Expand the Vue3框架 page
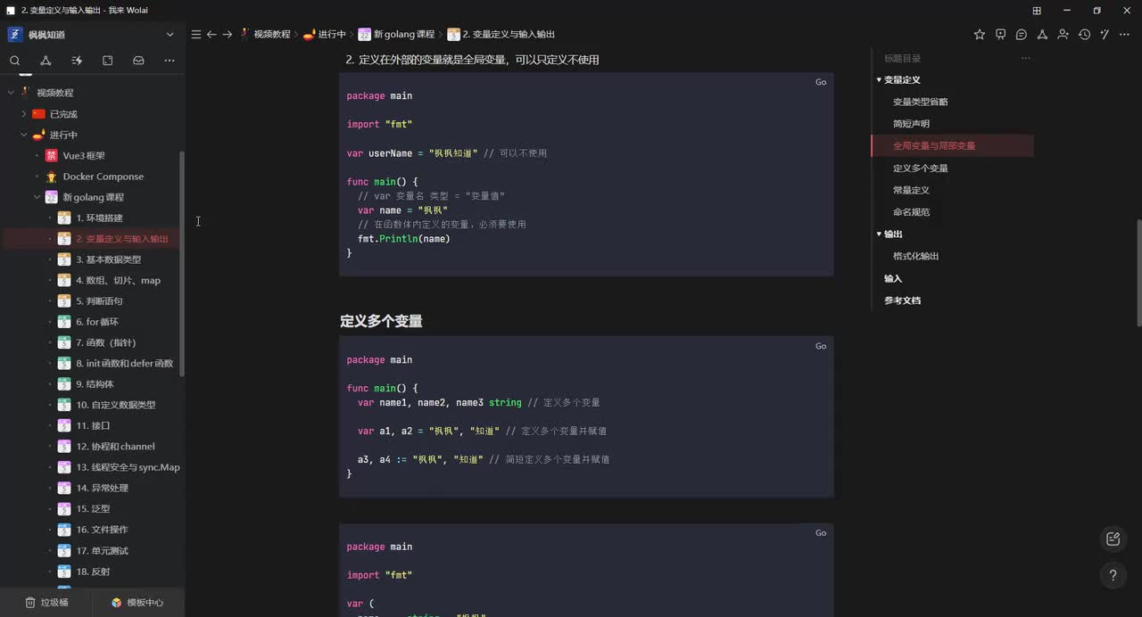The height and width of the screenshot is (617, 1142). pyautogui.click(x=37, y=155)
